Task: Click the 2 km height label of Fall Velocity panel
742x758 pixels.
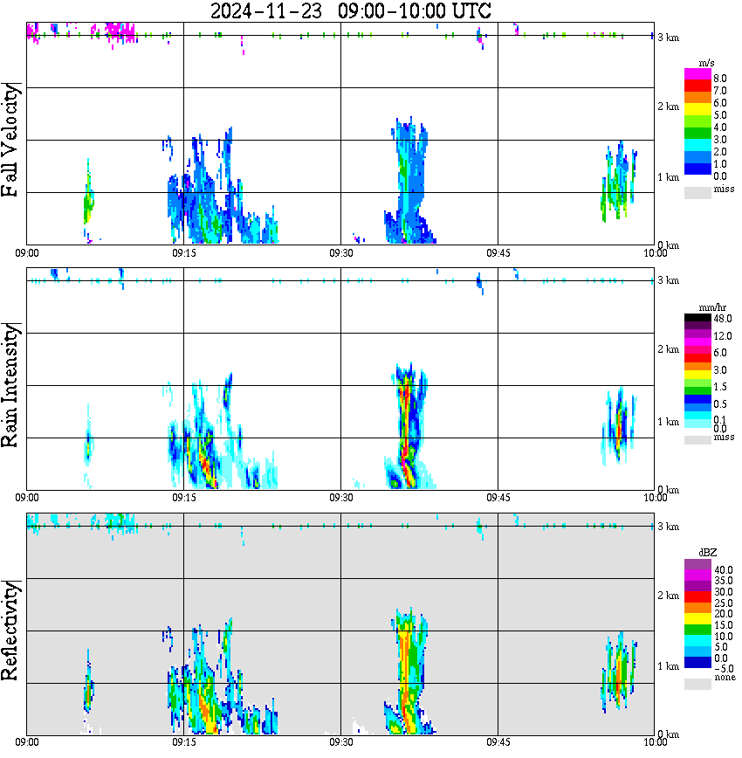Action: 668,107
